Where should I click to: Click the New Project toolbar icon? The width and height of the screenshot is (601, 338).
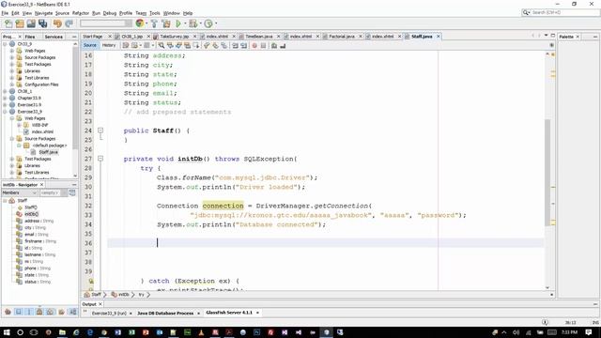pos(20,23)
